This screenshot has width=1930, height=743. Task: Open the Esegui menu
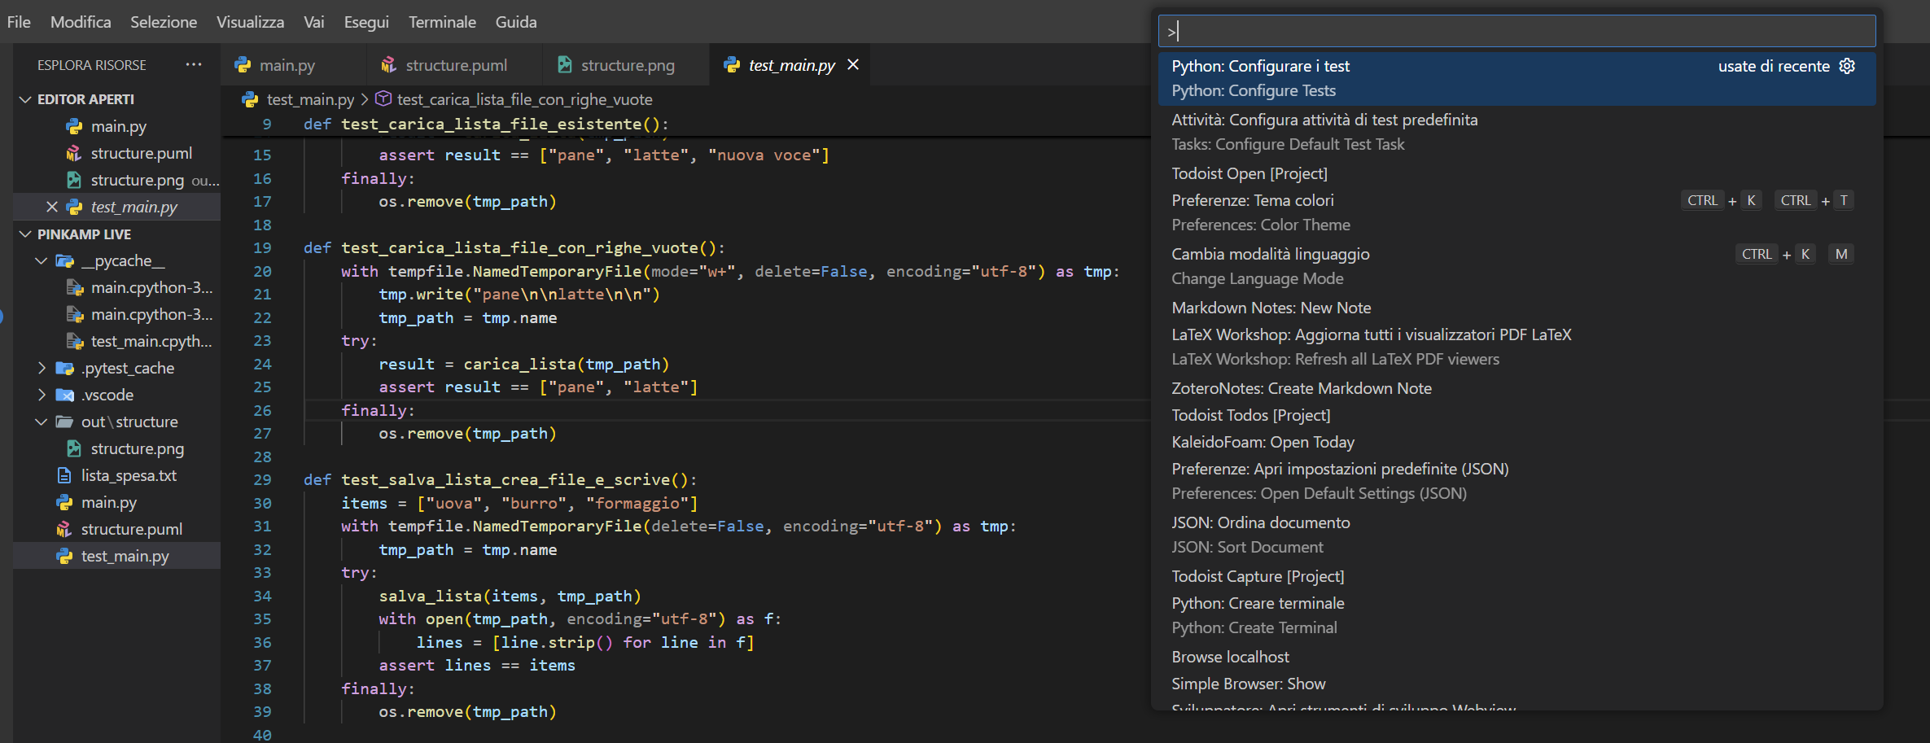(366, 22)
